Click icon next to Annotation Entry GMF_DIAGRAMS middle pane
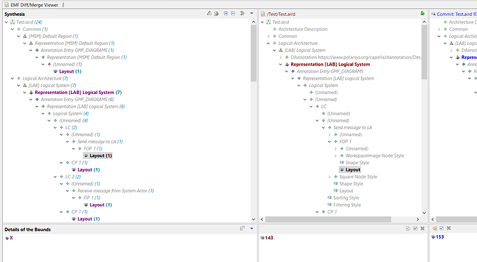The width and height of the screenshot is (477, 262). pos(293,71)
